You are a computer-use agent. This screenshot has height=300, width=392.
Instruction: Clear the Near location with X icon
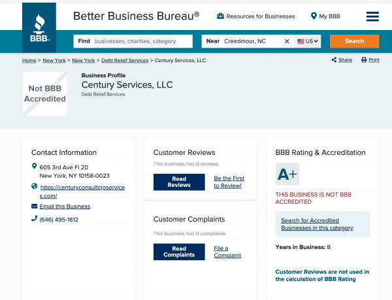pos(286,41)
